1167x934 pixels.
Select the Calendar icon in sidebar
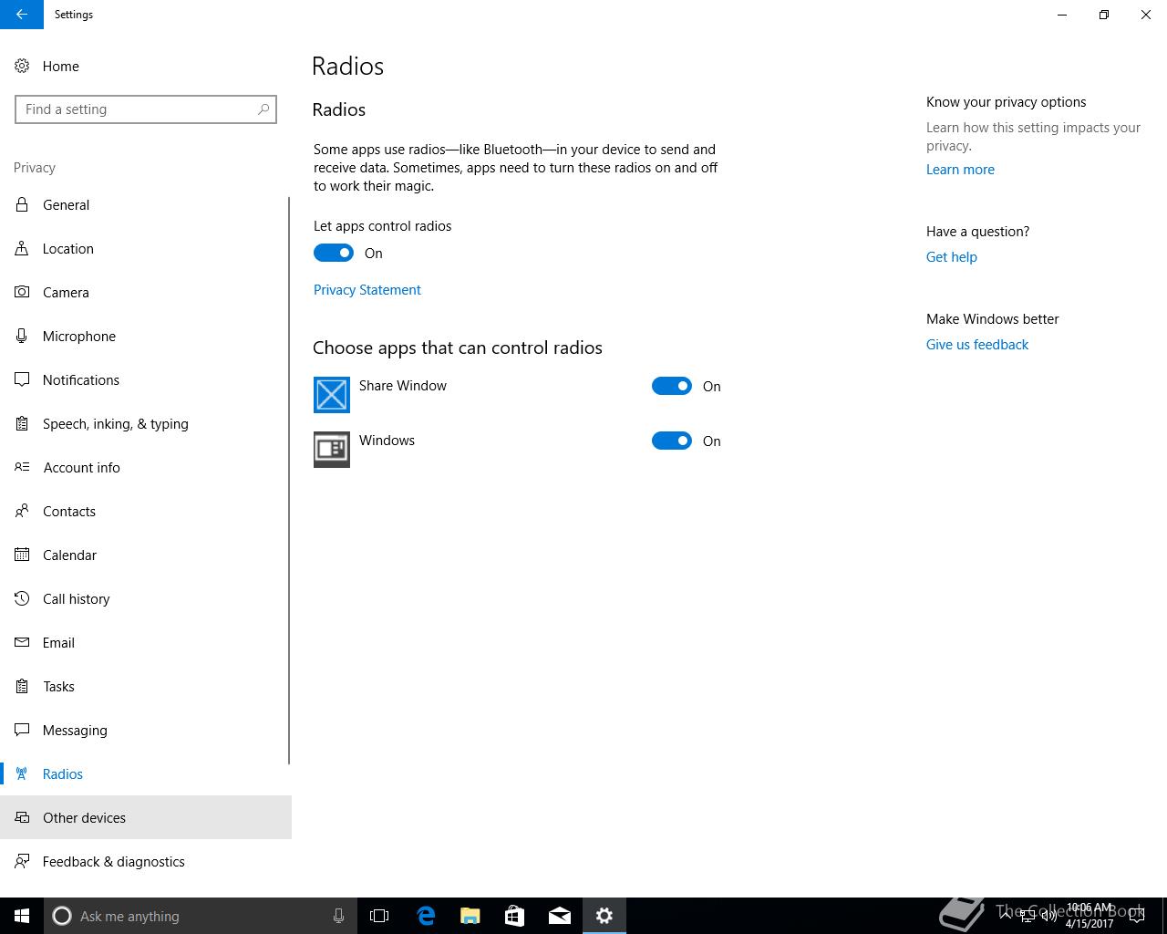coord(22,555)
